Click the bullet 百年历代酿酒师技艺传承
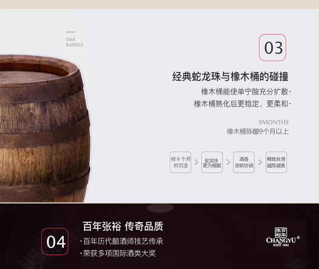 click(x=123, y=241)
